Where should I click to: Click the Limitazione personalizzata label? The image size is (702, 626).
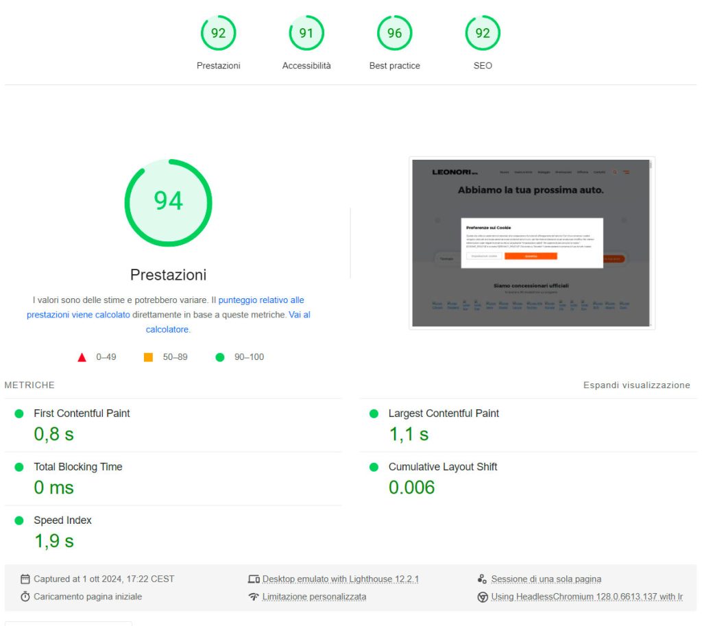click(x=314, y=597)
